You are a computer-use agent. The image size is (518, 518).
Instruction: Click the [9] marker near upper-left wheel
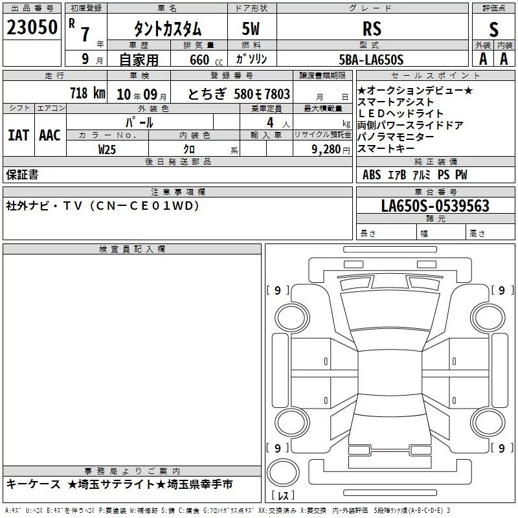point(278,290)
